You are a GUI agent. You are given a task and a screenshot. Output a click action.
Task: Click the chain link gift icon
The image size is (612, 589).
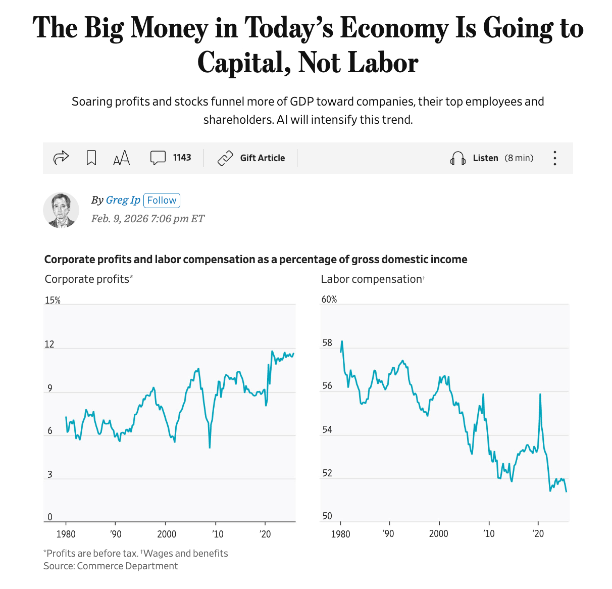pyautogui.click(x=225, y=158)
